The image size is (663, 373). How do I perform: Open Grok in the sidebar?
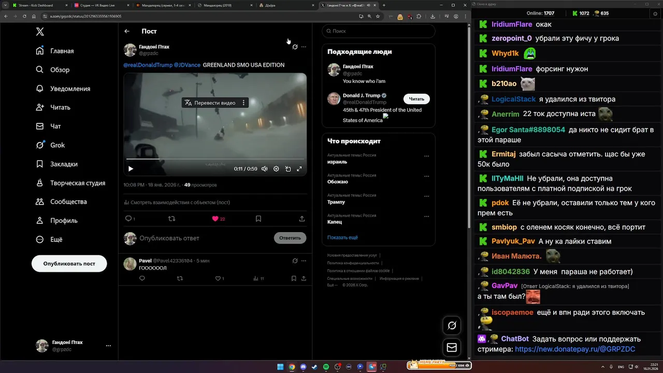[x=50, y=145]
